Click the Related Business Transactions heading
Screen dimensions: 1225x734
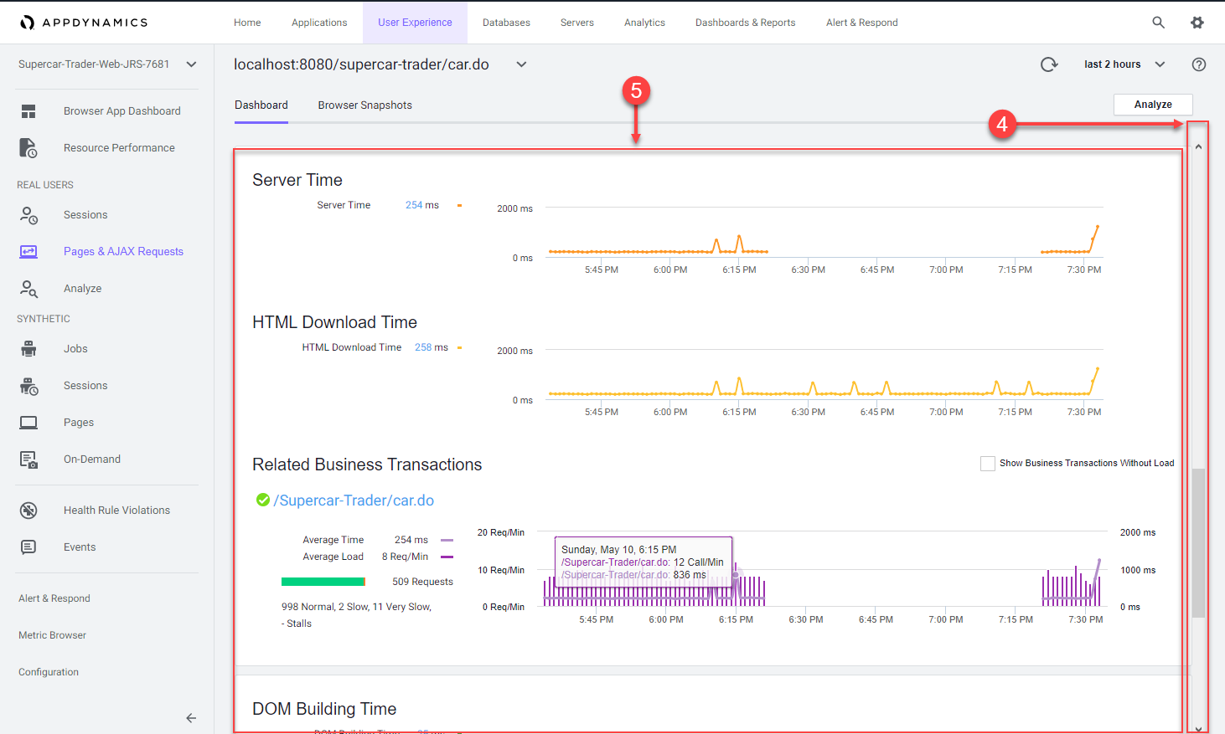click(x=367, y=465)
